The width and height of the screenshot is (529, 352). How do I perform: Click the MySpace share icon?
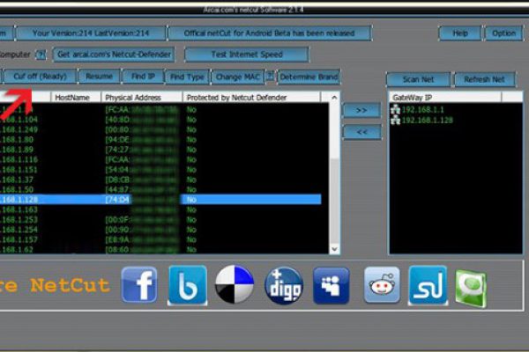click(332, 285)
